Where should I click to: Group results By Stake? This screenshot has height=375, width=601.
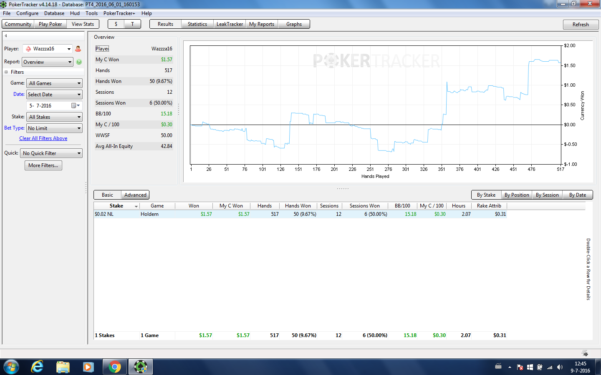(x=486, y=195)
